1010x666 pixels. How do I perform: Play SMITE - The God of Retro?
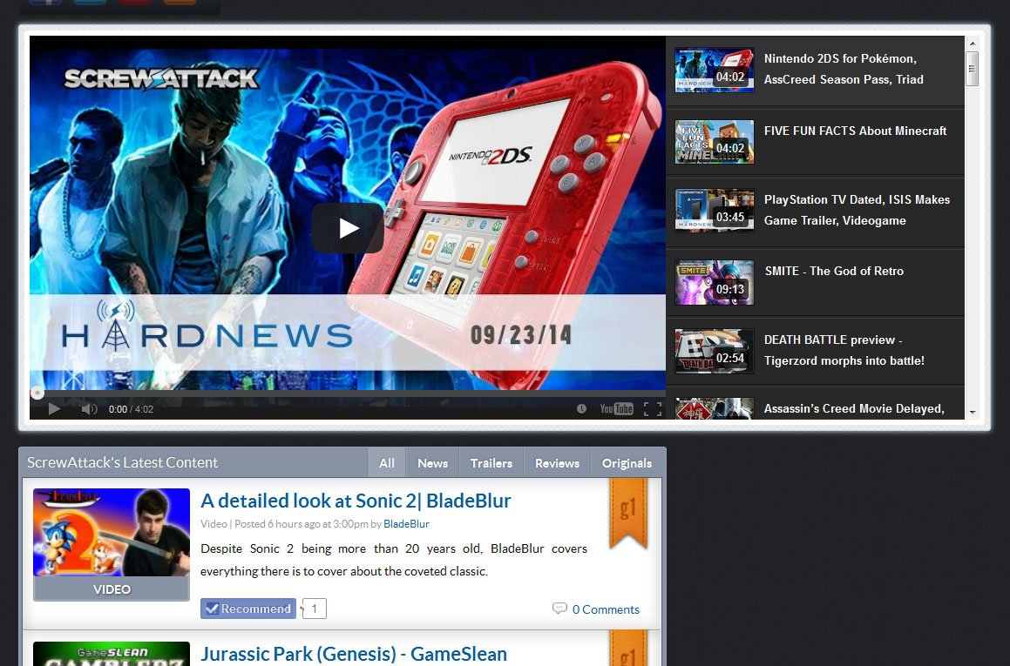(815, 282)
